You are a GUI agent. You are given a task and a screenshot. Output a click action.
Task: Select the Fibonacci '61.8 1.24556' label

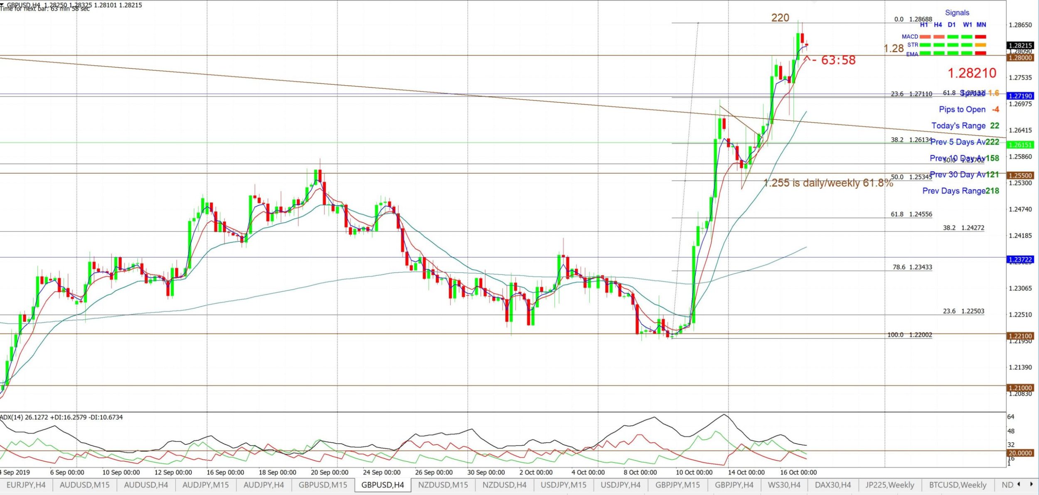(x=911, y=214)
